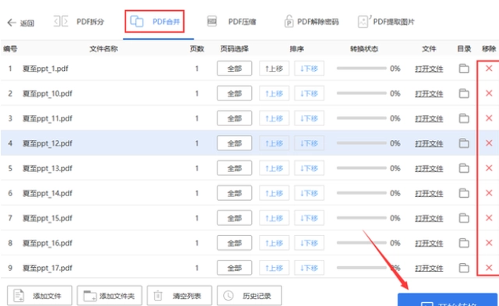Open 全部 page selector of 夏至ppt_10.pdf
This screenshot has width=499, height=306.
coord(234,93)
